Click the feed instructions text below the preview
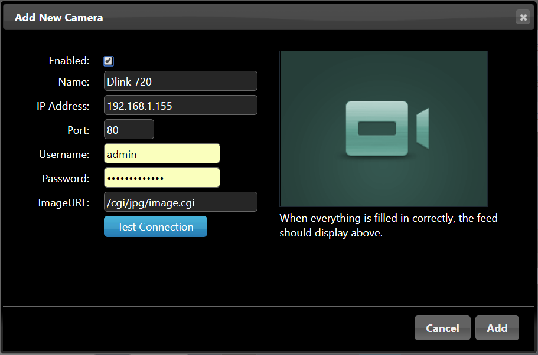This screenshot has width=538, height=355. tap(389, 225)
